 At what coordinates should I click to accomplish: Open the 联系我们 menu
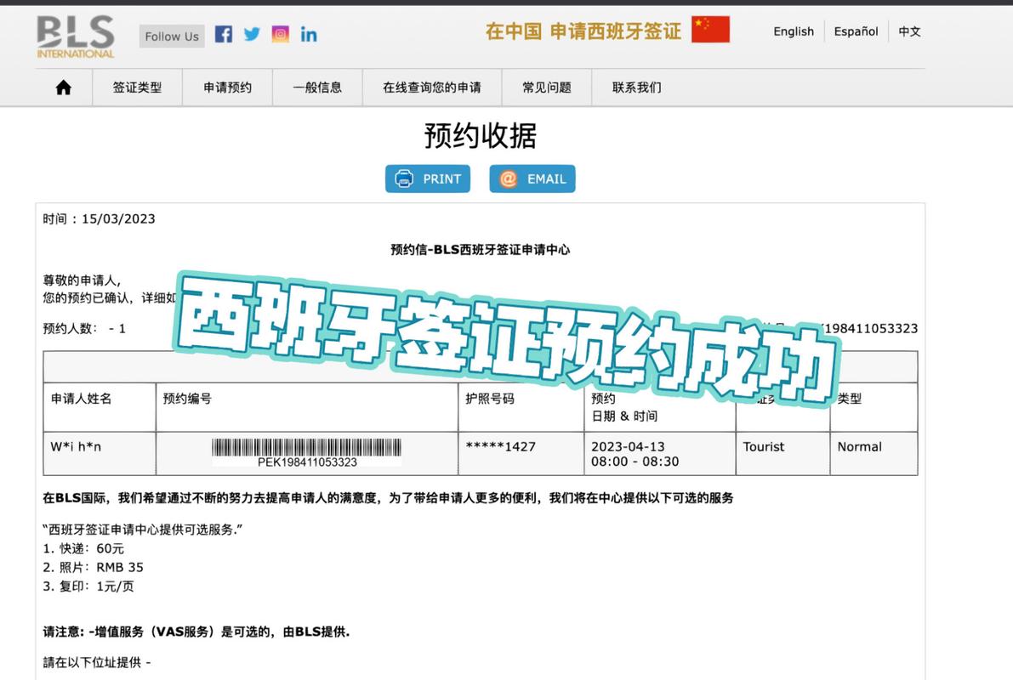click(636, 88)
